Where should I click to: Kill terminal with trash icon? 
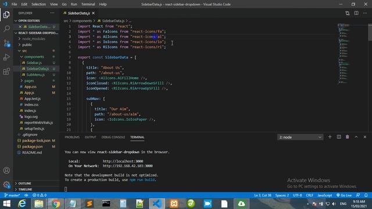click(x=348, y=137)
